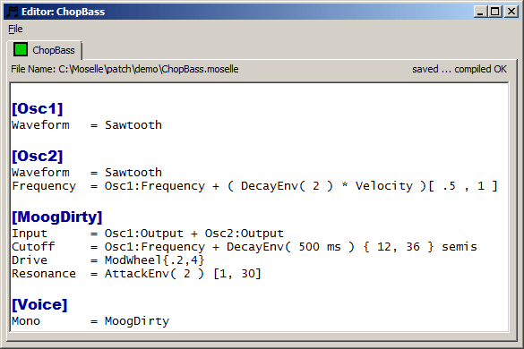
Task: Place cursor in Osc1 Waveform Sawtooth value
Action: 133,125
